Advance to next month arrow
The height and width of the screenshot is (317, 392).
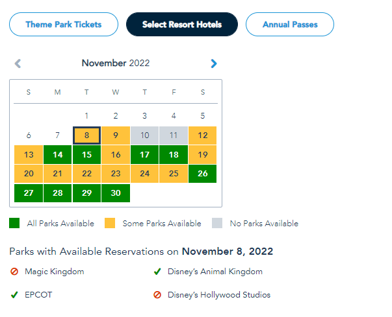coord(214,64)
